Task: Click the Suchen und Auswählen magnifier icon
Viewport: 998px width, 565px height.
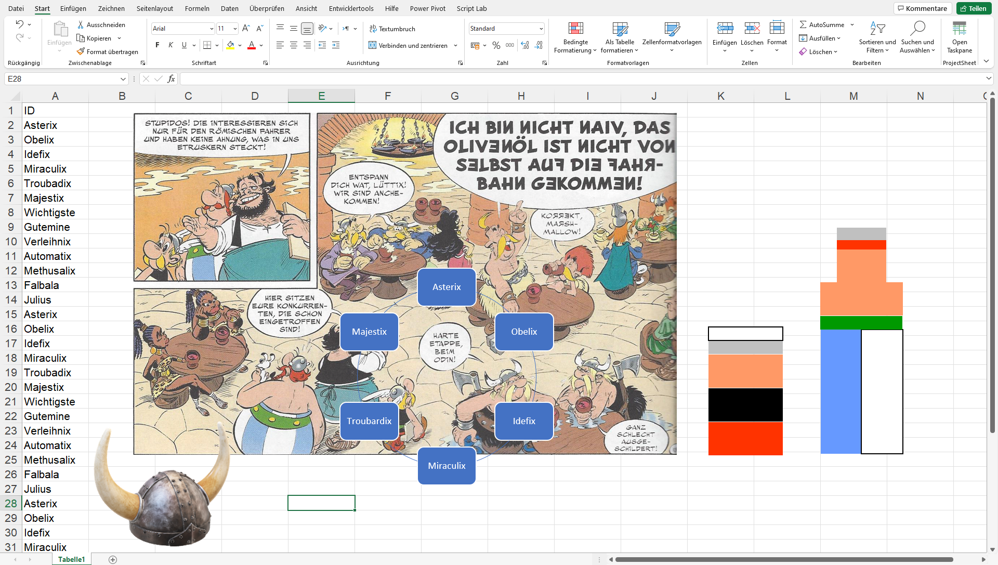Action: pos(918,29)
